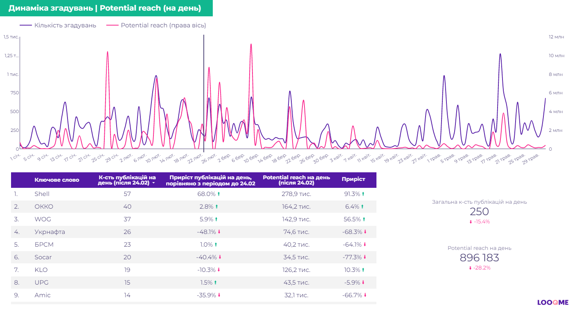This screenshot has width=570, height=314.
Task: Toggle the Кількість згадувань legend series
Action: (x=58, y=25)
